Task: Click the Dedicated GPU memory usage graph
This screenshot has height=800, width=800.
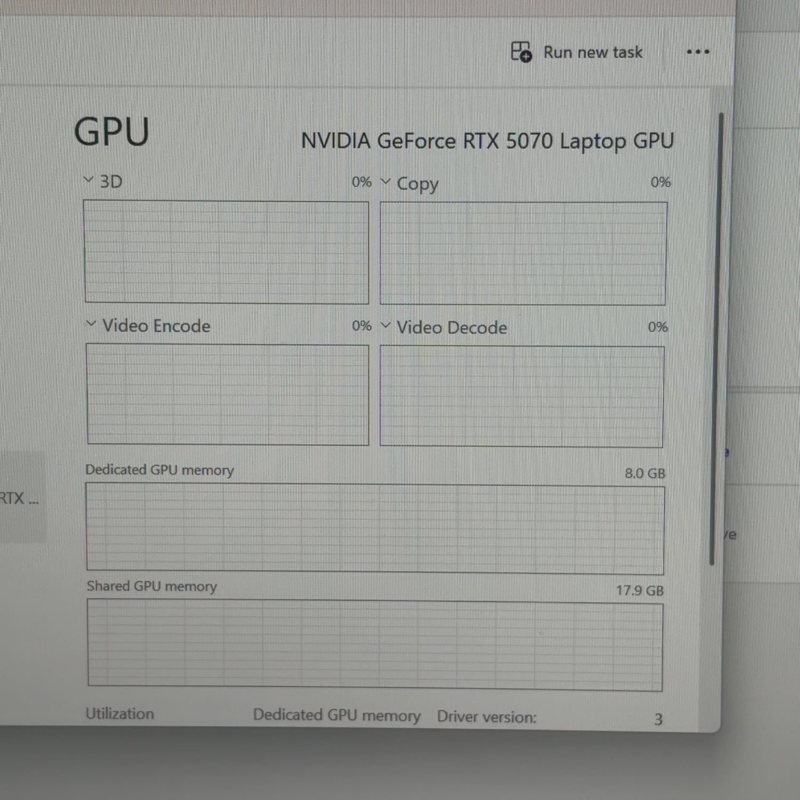Action: pyautogui.click(x=375, y=529)
